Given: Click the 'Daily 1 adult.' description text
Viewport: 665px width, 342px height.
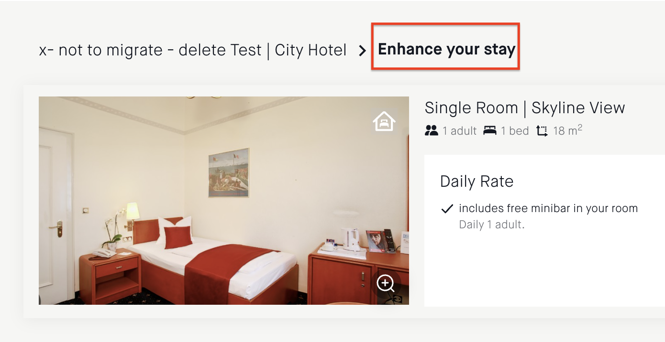Looking at the screenshot, I should [492, 224].
